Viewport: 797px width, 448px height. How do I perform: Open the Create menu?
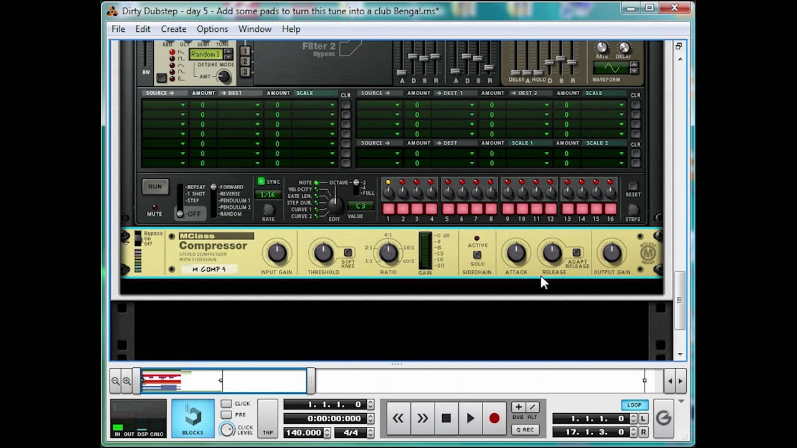[x=174, y=29]
